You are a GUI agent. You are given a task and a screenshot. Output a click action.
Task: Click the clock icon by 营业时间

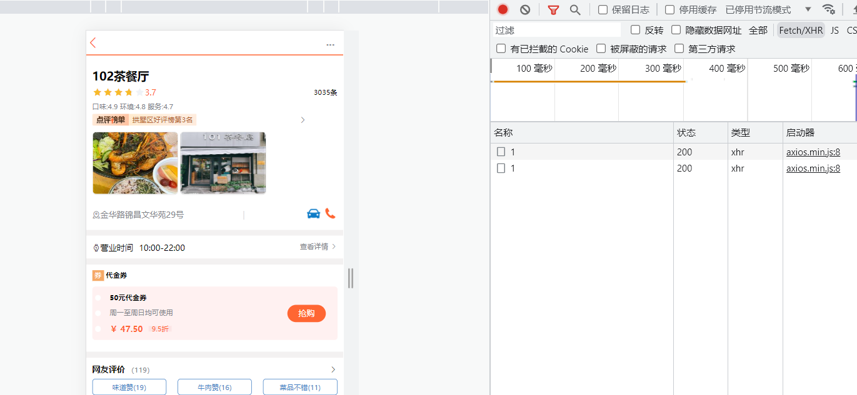(x=96, y=248)
